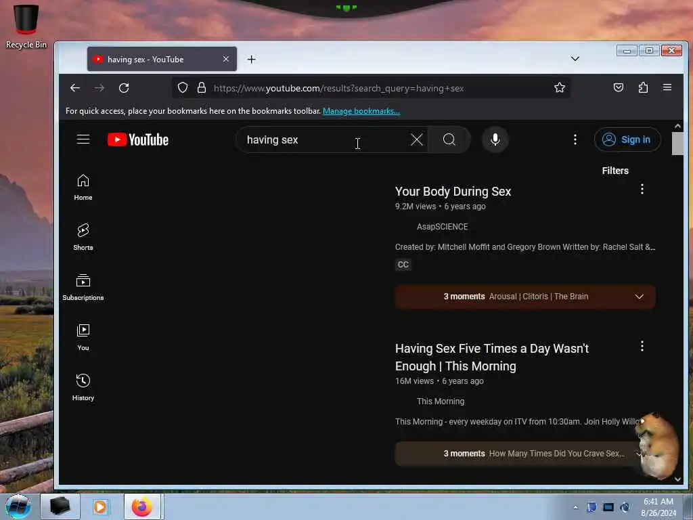Click '16M views • 6 years ago' text
The width and height of the screenshot is (693, 520).
[x=439, y=381]
